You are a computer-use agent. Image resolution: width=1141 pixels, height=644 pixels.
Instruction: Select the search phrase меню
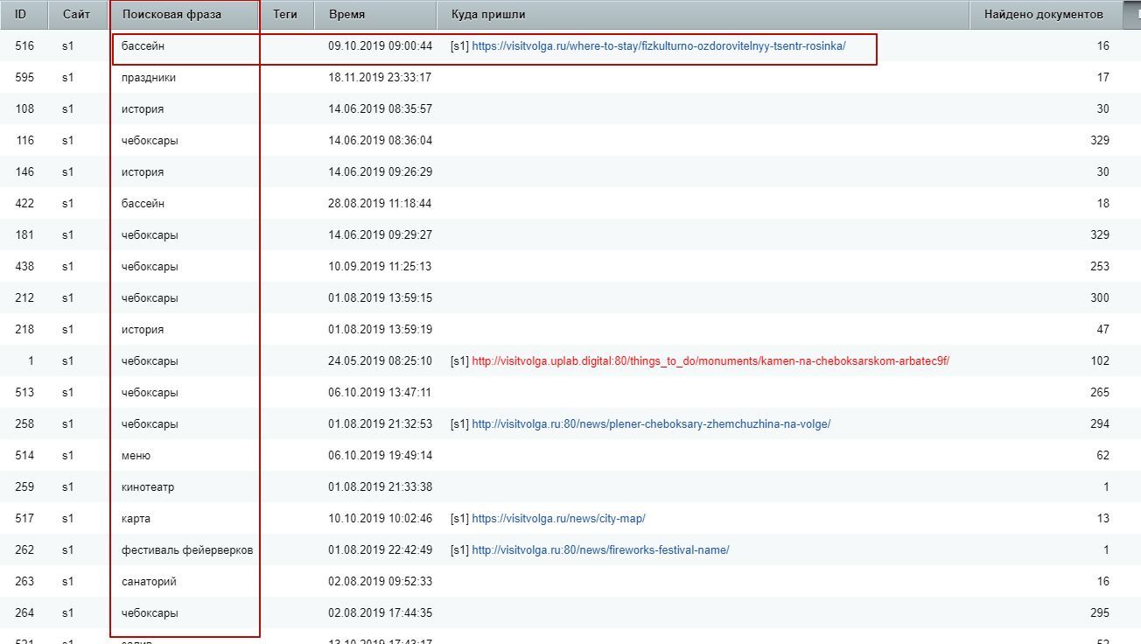(x=136, y=456)
